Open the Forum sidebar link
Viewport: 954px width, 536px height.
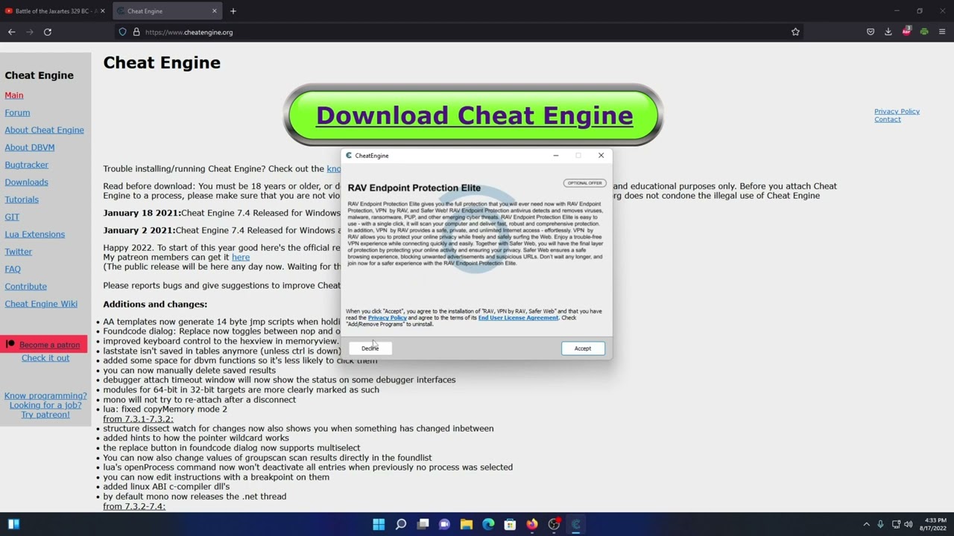(17, 112)
